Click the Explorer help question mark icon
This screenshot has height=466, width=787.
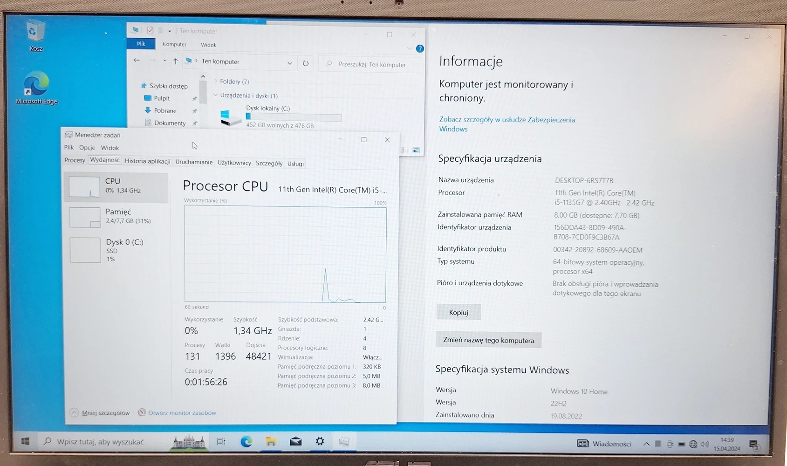coord(420,48)
